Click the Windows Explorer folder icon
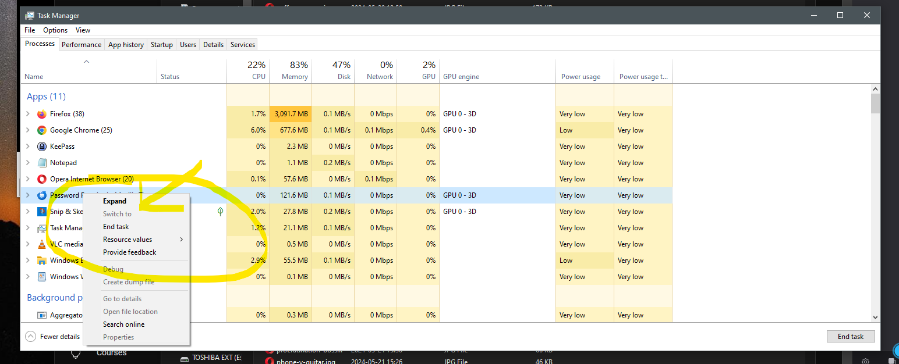This screenshot has height=364, width=899. pyautogui.click(x=41, y=260)
